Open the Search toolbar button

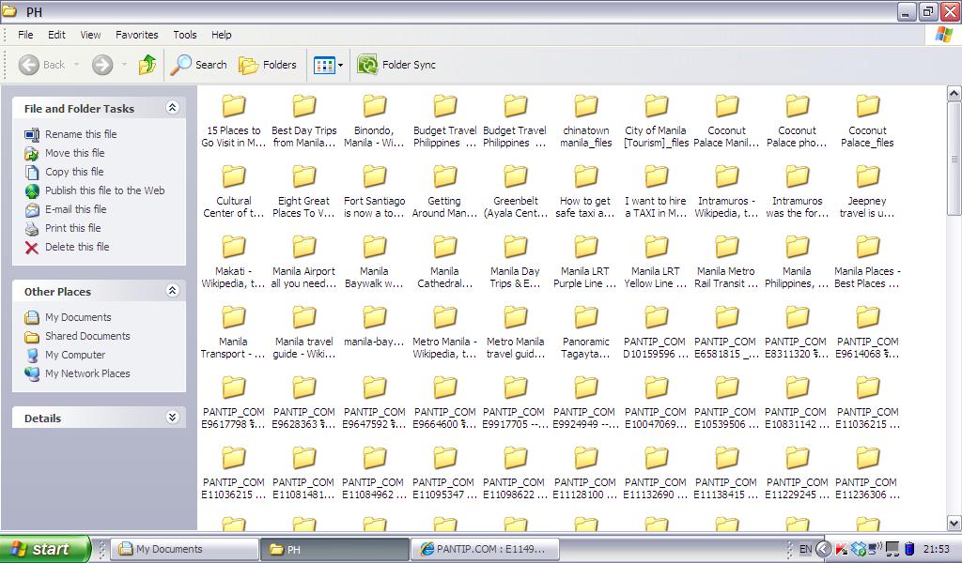199,65
